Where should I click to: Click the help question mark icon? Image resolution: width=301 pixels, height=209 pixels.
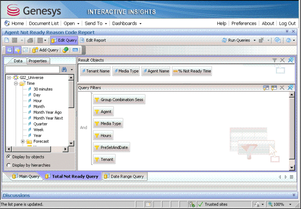[289, 40]
